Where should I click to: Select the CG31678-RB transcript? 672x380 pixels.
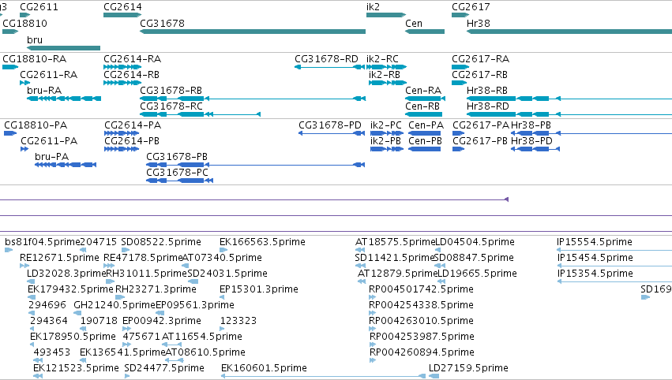[253, 99]
